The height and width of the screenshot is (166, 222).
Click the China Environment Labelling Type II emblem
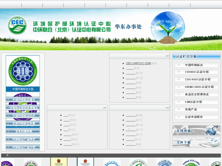[x=23, y=71]
